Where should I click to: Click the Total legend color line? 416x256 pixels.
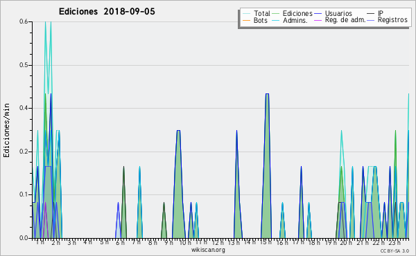point(246,14)
